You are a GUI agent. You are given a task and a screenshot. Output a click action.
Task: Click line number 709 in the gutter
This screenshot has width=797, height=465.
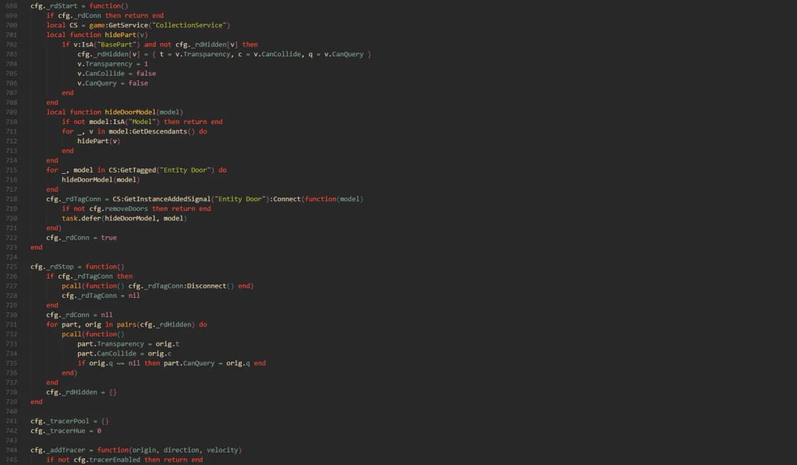(x=11, y=112)
